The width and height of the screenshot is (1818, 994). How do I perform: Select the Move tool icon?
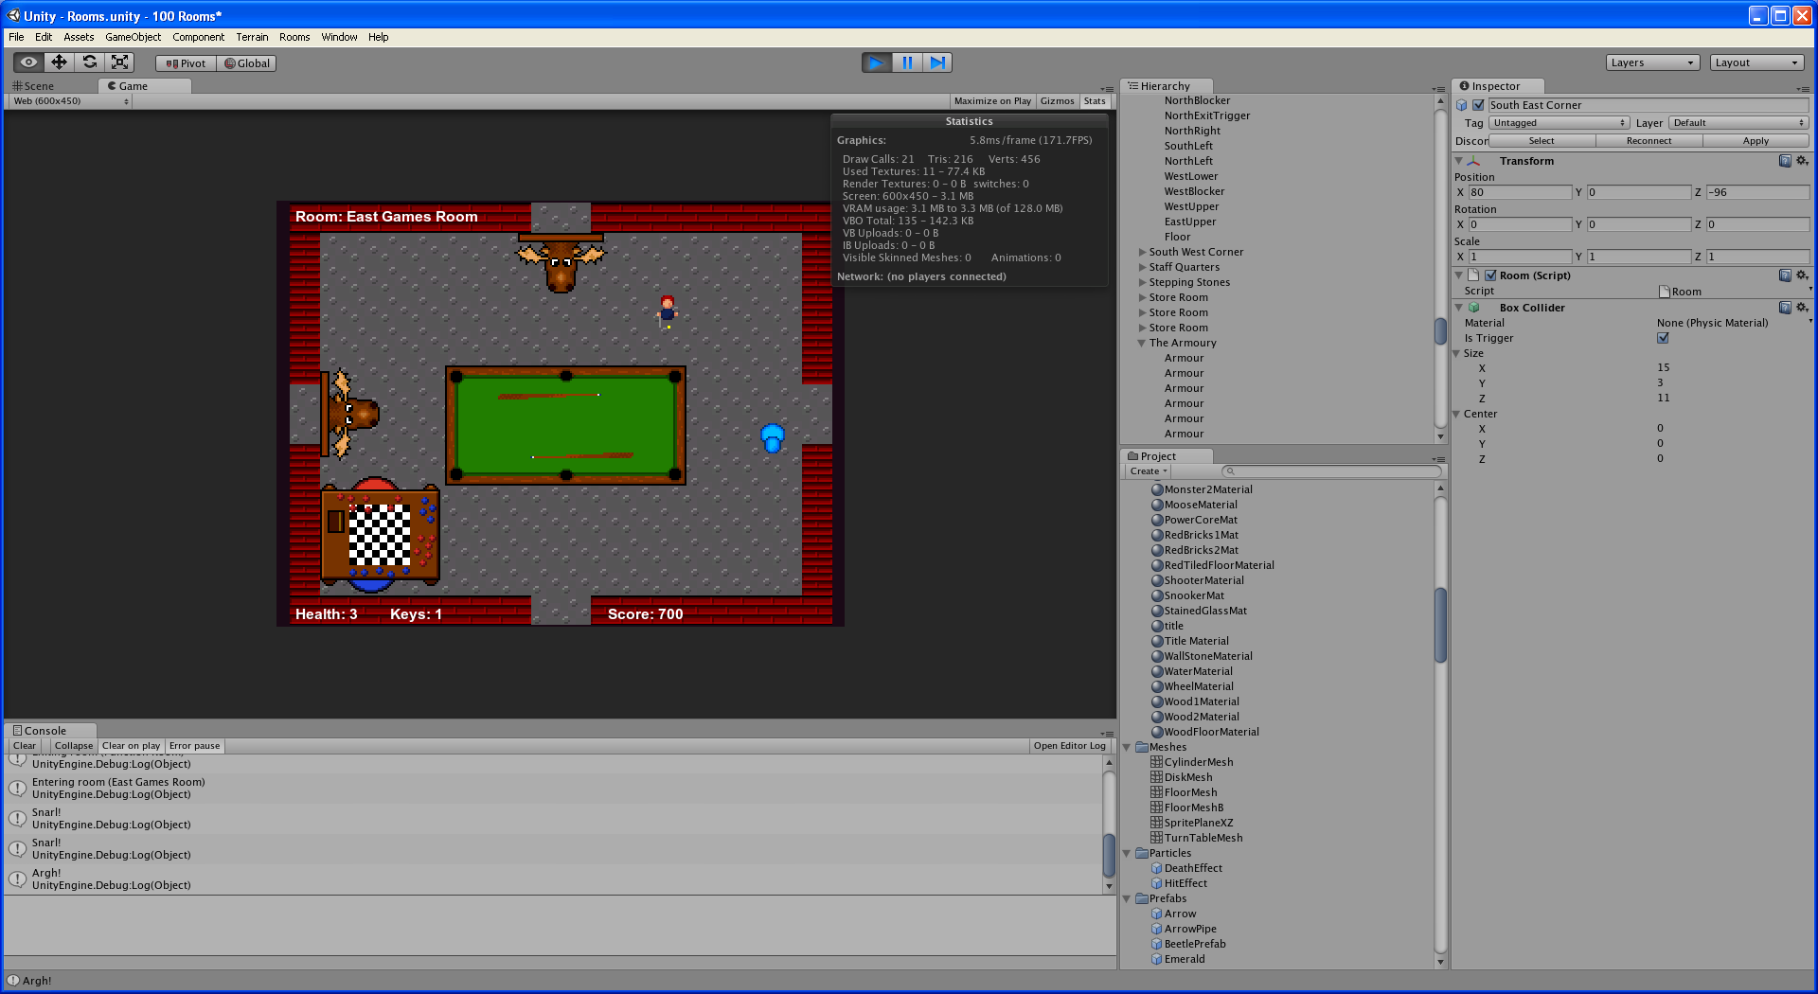pos(59,62)
